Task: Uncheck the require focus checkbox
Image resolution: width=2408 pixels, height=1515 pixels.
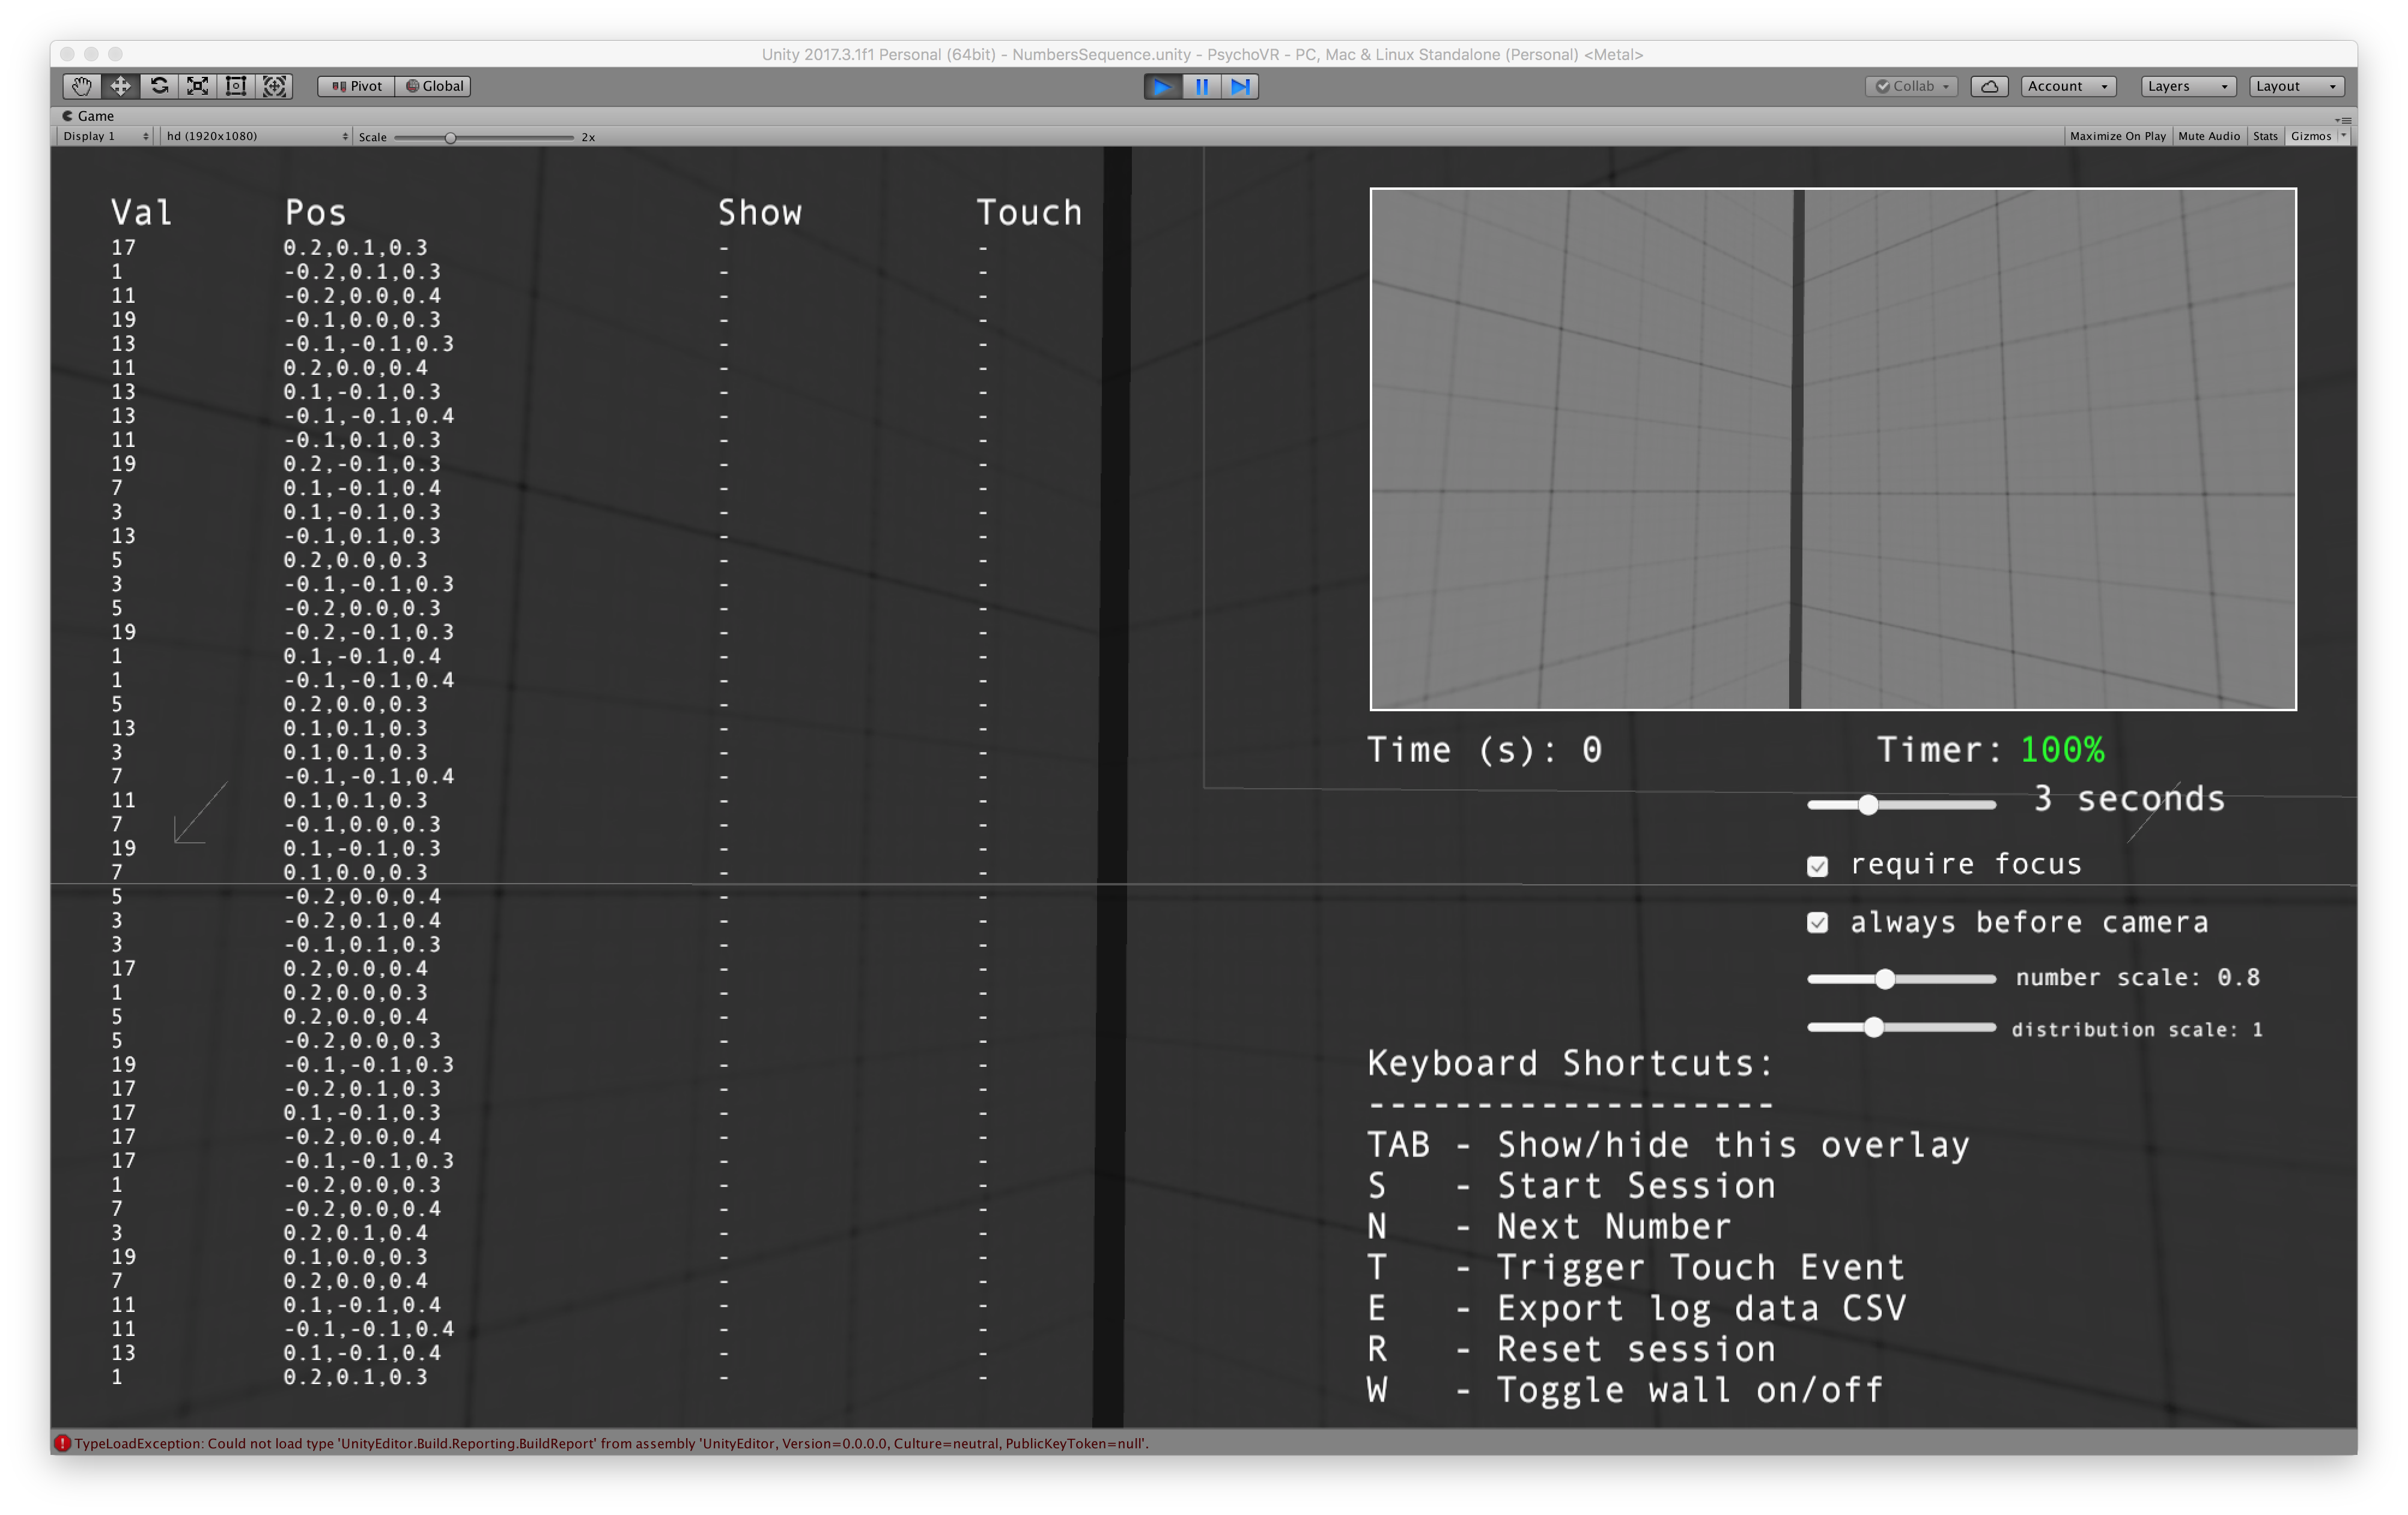Action: (x=1817, y=866)
